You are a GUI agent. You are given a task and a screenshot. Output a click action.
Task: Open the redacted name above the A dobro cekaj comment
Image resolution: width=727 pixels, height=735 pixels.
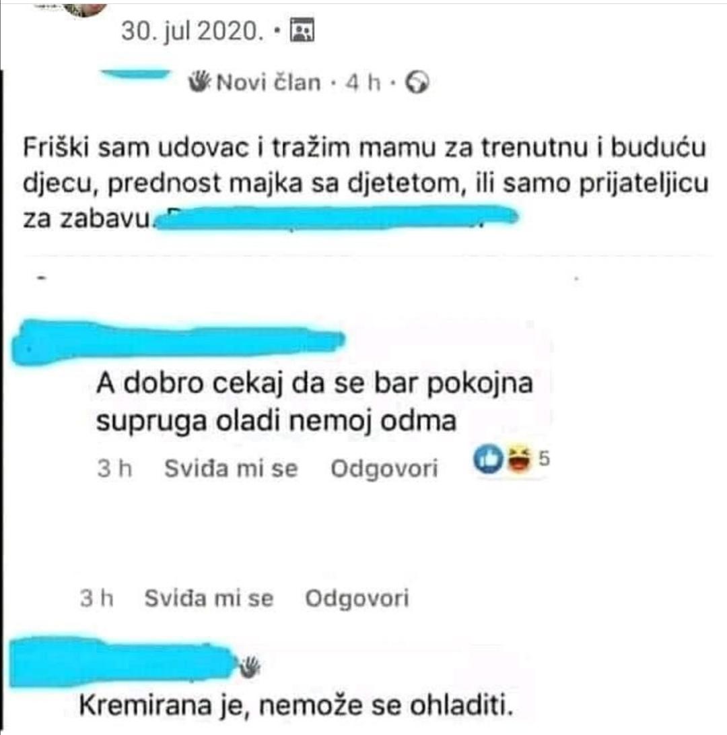[178, 342]
